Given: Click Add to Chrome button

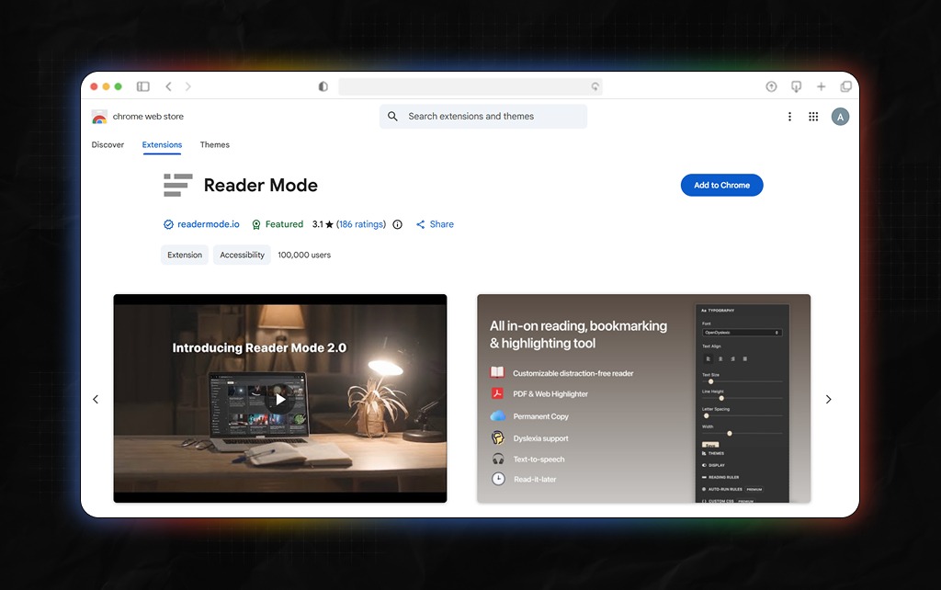Looking at the screenshot, I should click(721, 185).
